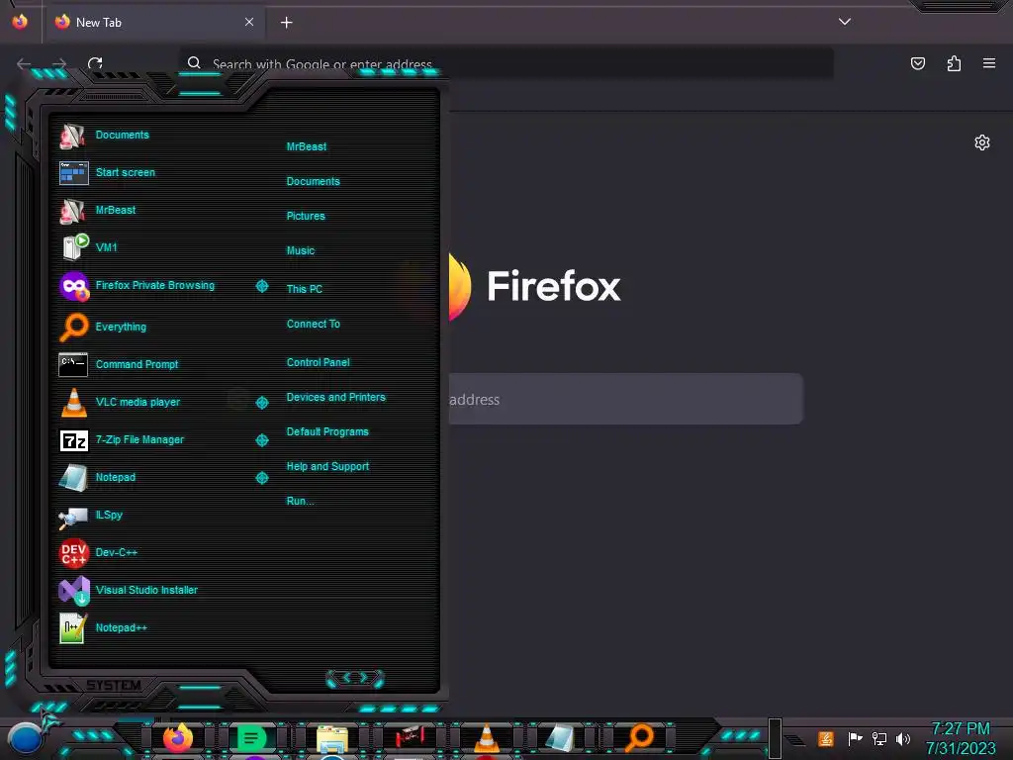This screenshot has width=1013, height=760.
Task: Focus the Firefox address bar
Action: (506, 63)
